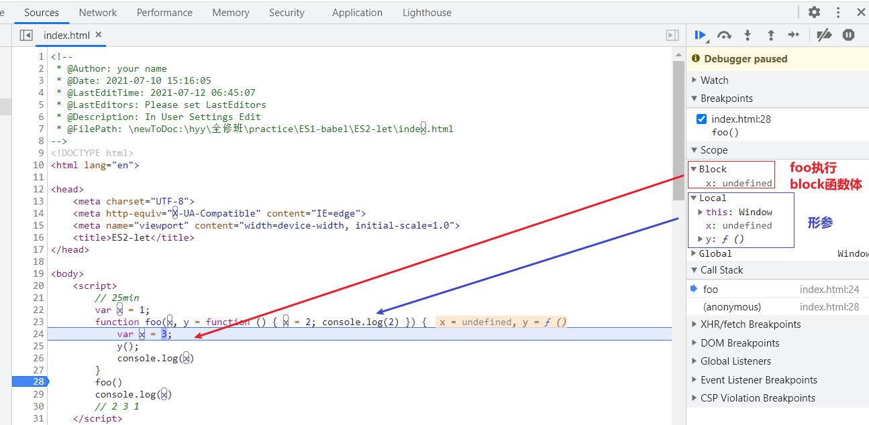Click line number 24 in gutter
Screen dimensions: 869x425
[38, 334]
